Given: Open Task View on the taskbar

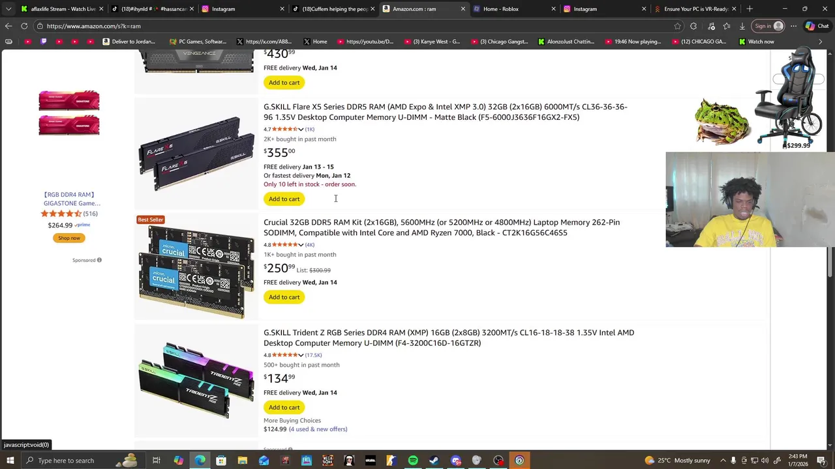Looking at the screenshot, I should tap(157, 461).
